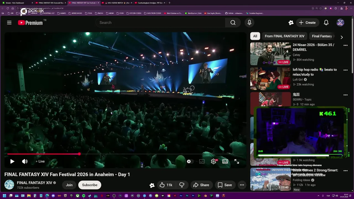Open Photoshop from the taskbar
Viewport: 354px width, 199px height.
(x=187, y=196)
